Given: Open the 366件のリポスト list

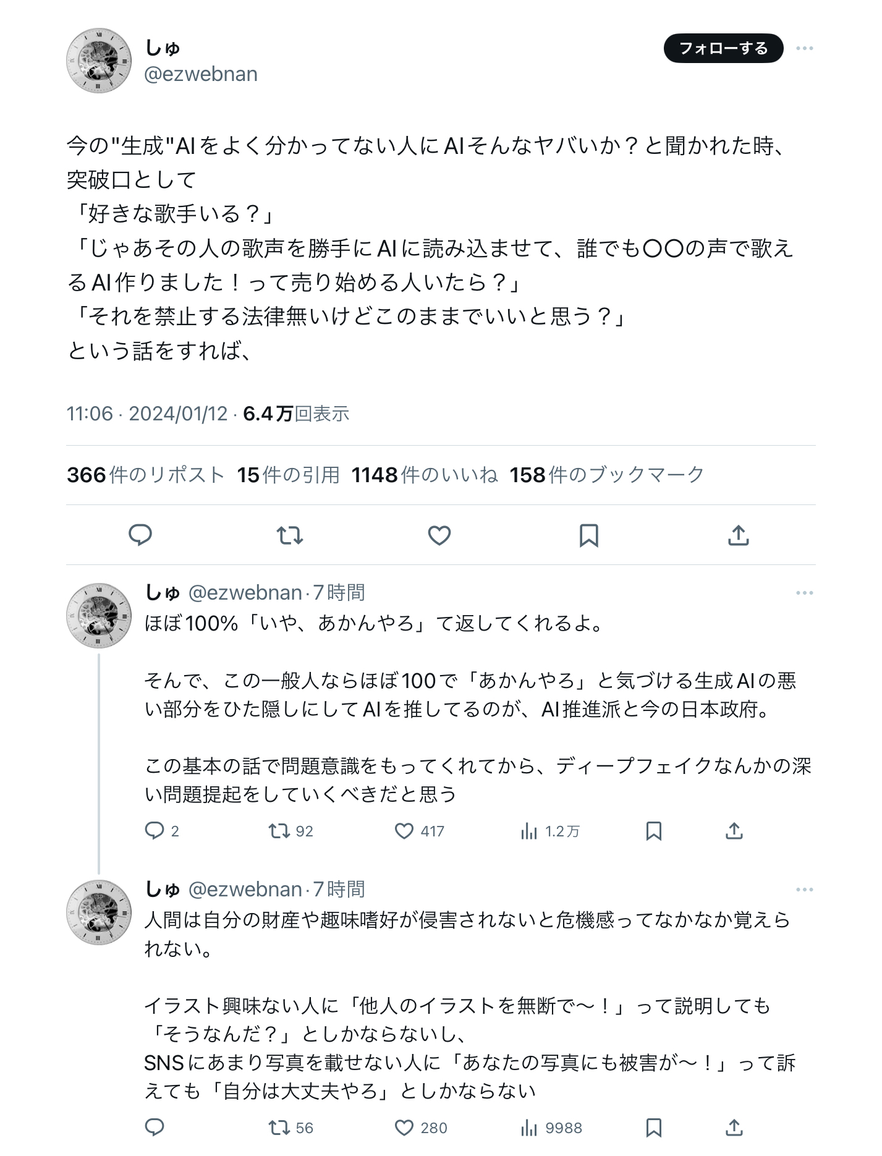Looking at the screenshot, I should point(145,475).
